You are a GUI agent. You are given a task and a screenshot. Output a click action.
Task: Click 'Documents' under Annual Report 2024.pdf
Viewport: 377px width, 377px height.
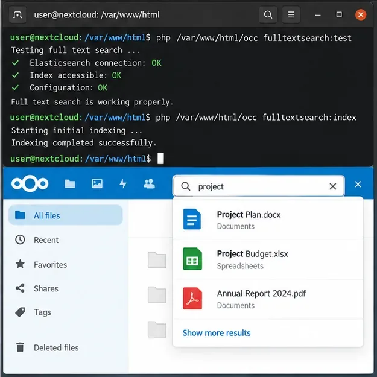[x=236, y=305]
